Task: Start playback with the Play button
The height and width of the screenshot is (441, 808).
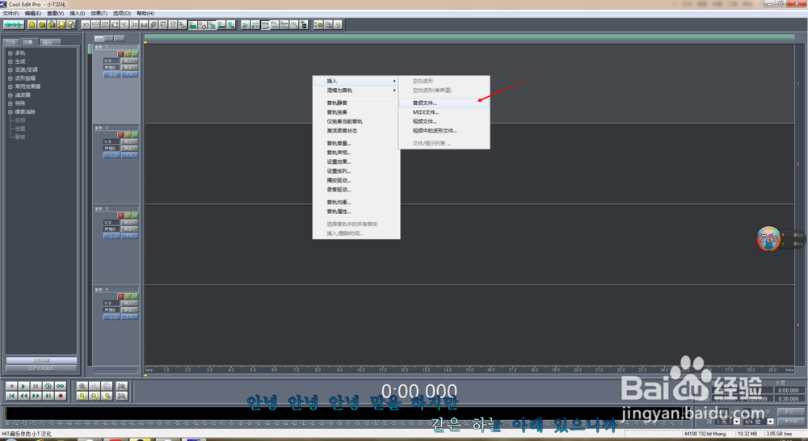Action: [x=23, y=386]
